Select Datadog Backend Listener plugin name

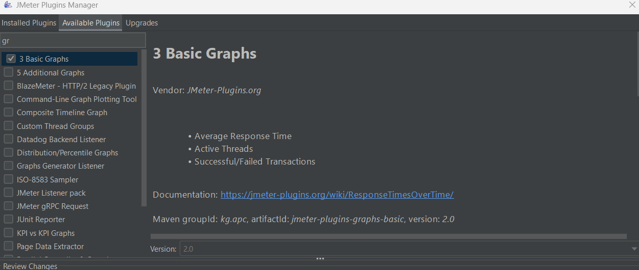tap(61, 140)
